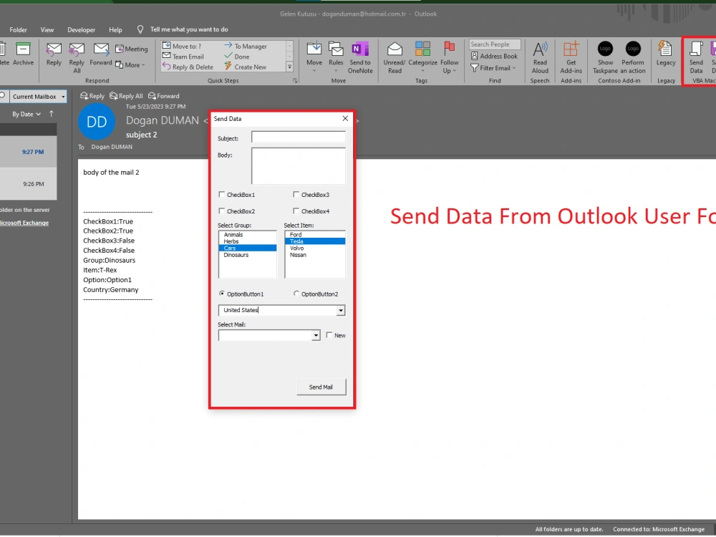Expand the Select Mail dropdown

tap(316, 335)
